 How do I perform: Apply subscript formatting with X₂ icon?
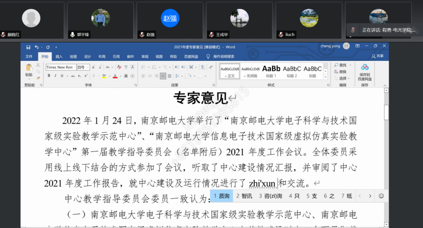[79, 76]
